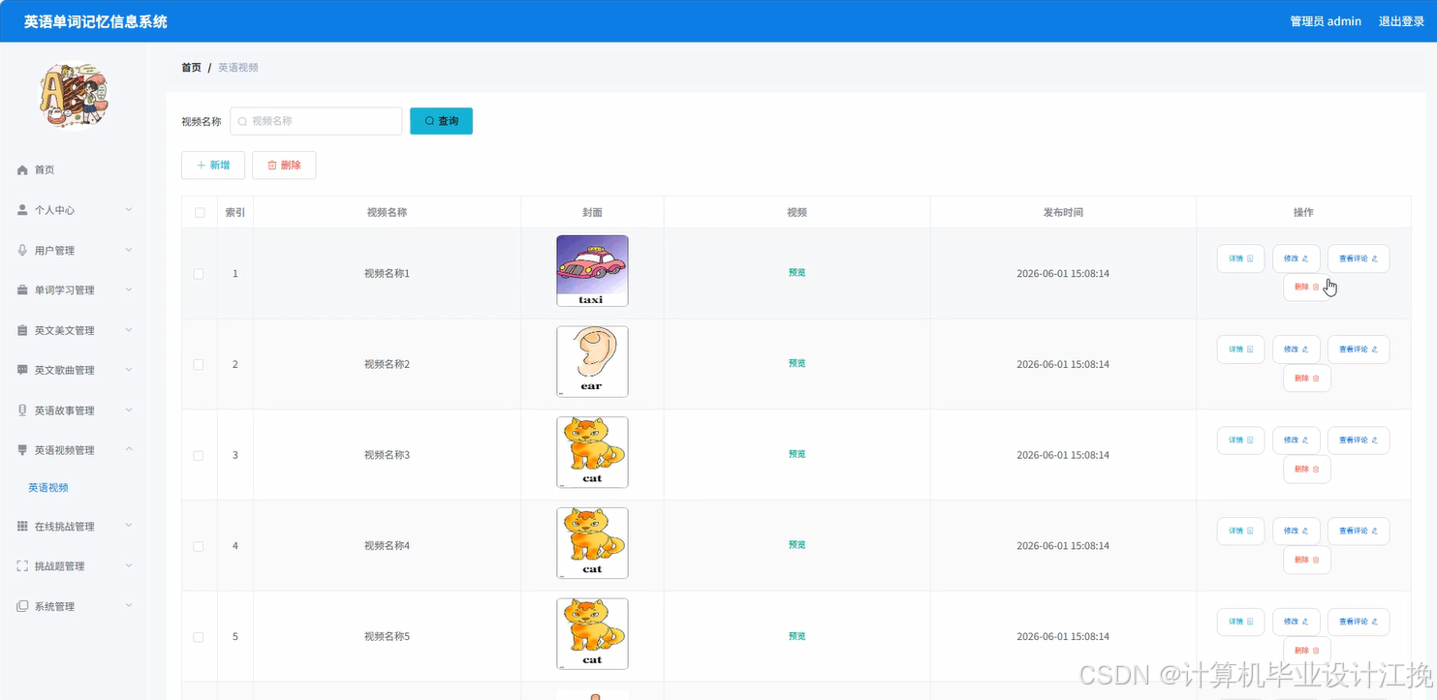Click 修改 for row 视频名称2
Image resolution: width=1437 pixels, height=700 pixels.
(x=1296, y=350)
